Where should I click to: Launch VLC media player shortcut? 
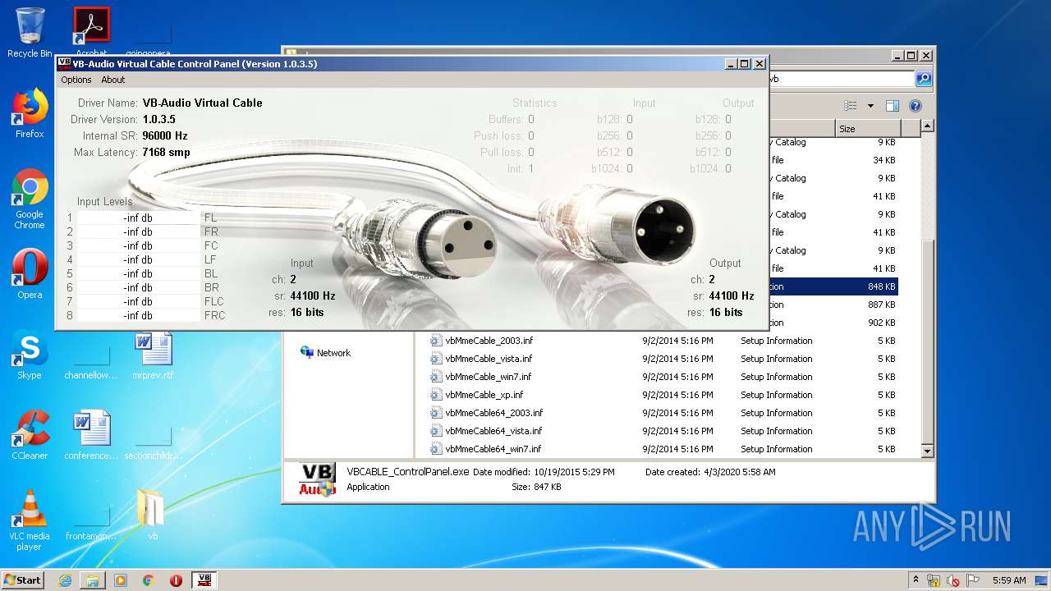pyautogui.click(x=30, y=520)
